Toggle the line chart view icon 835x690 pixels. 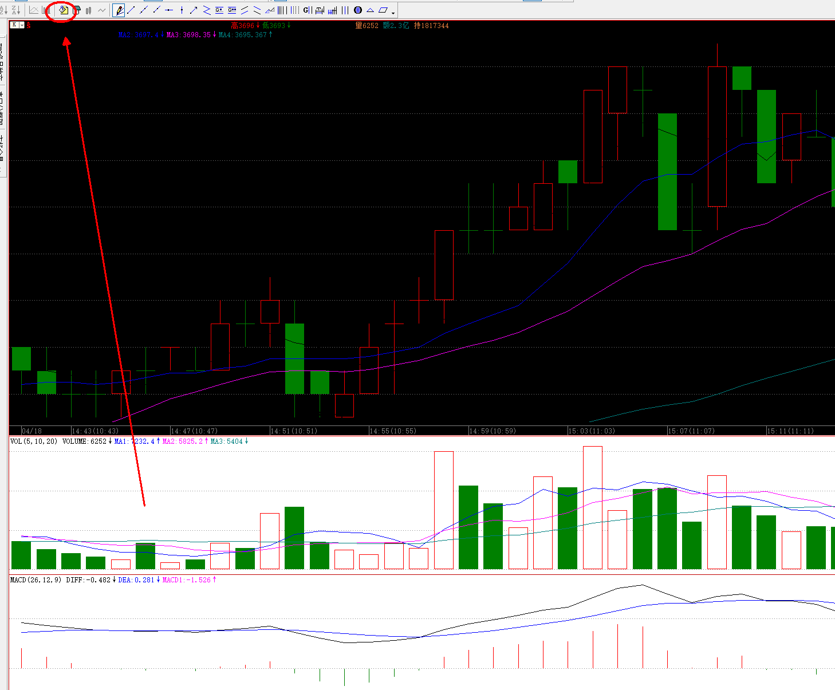(x=34, y=10)
